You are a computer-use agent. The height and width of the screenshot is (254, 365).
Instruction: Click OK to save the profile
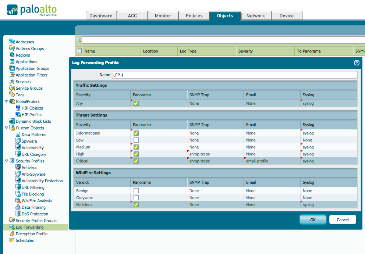click(312, 219)
